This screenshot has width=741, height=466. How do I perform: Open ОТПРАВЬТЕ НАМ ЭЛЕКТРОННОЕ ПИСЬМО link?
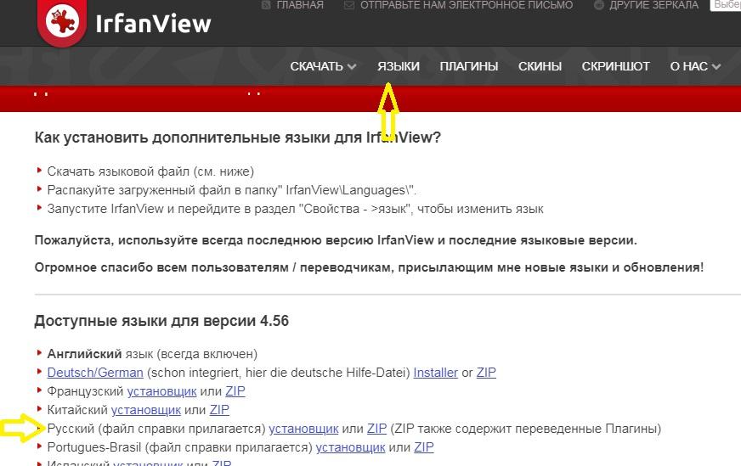[x=467, y=5]
